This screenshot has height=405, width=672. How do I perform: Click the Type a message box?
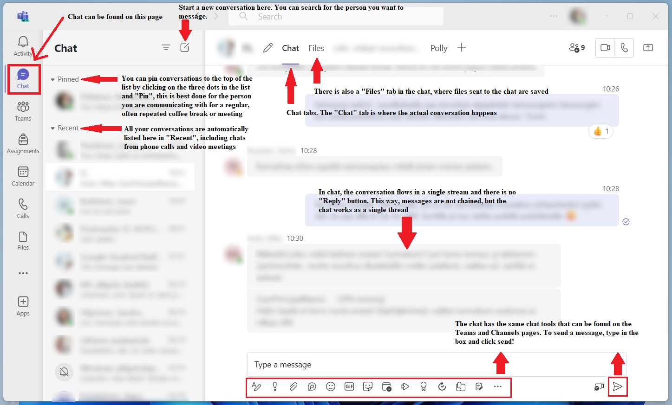[418, 365]
